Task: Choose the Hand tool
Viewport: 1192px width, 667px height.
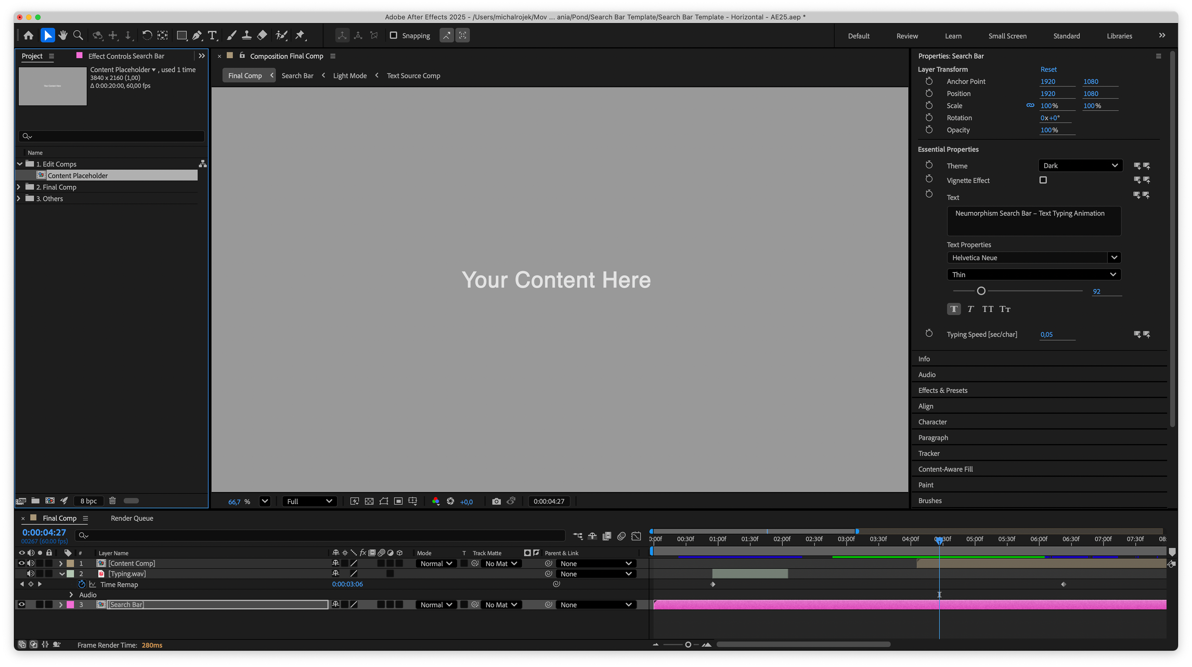Action: click(63, 36)
